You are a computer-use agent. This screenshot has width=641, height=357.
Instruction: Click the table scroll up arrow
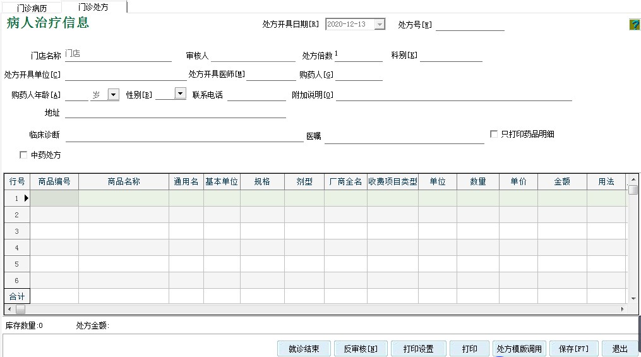[633, 179]
